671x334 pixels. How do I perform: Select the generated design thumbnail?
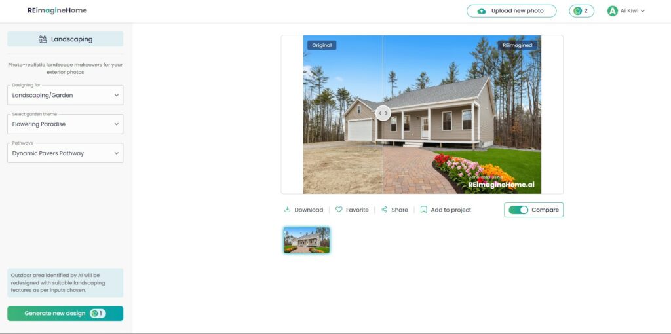307,240
